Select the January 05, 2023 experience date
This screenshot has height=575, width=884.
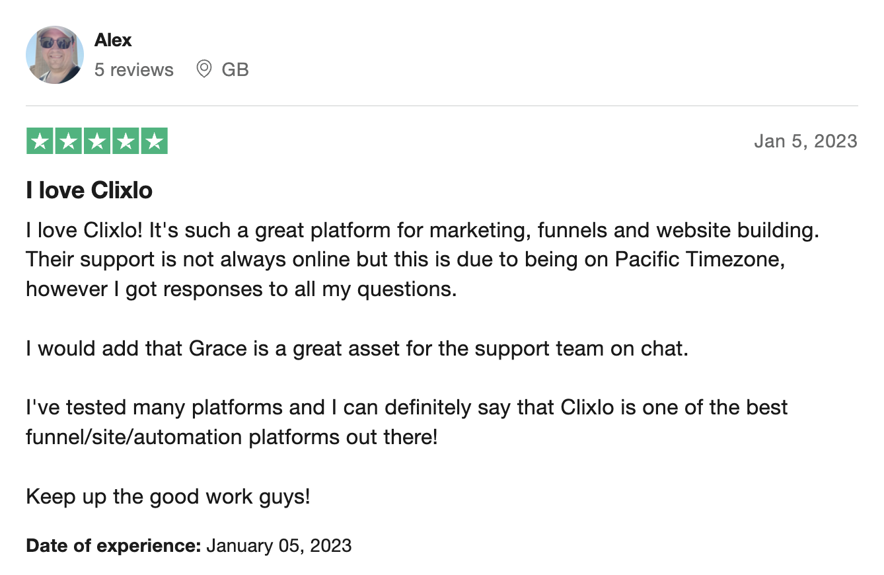(279, 546)
